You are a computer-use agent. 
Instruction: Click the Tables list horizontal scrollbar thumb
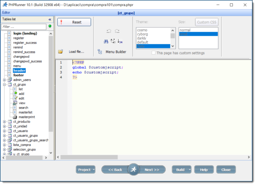[24, 158]
